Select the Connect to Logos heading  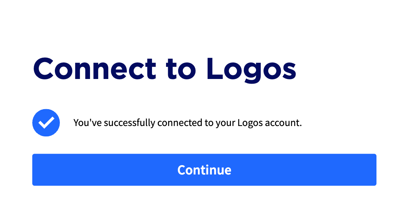[x=165, y=70]
